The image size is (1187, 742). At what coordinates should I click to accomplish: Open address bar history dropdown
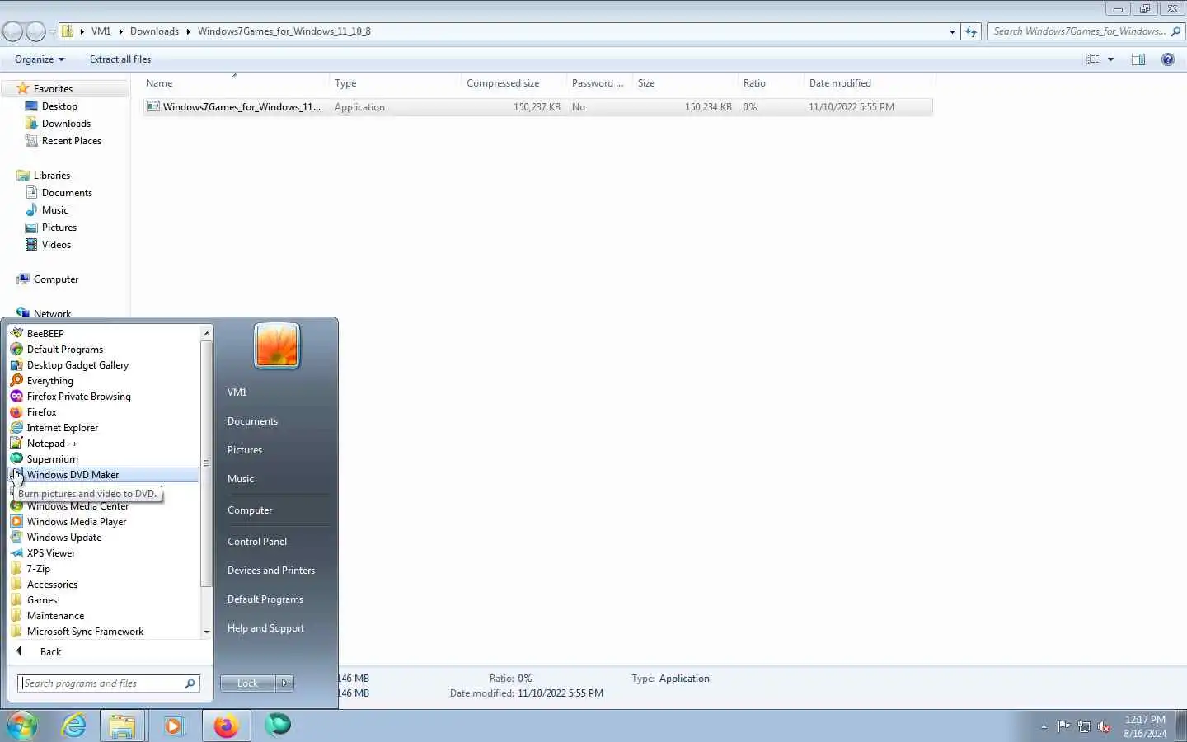[952, 31]
